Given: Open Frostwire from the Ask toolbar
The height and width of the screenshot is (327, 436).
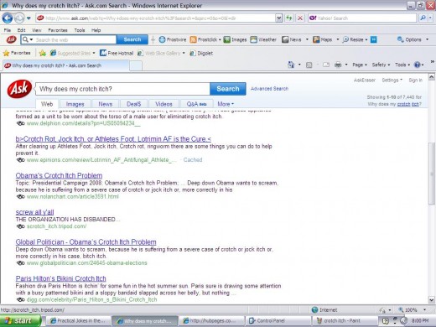Looking at the screenshot, I should point(173,39).
